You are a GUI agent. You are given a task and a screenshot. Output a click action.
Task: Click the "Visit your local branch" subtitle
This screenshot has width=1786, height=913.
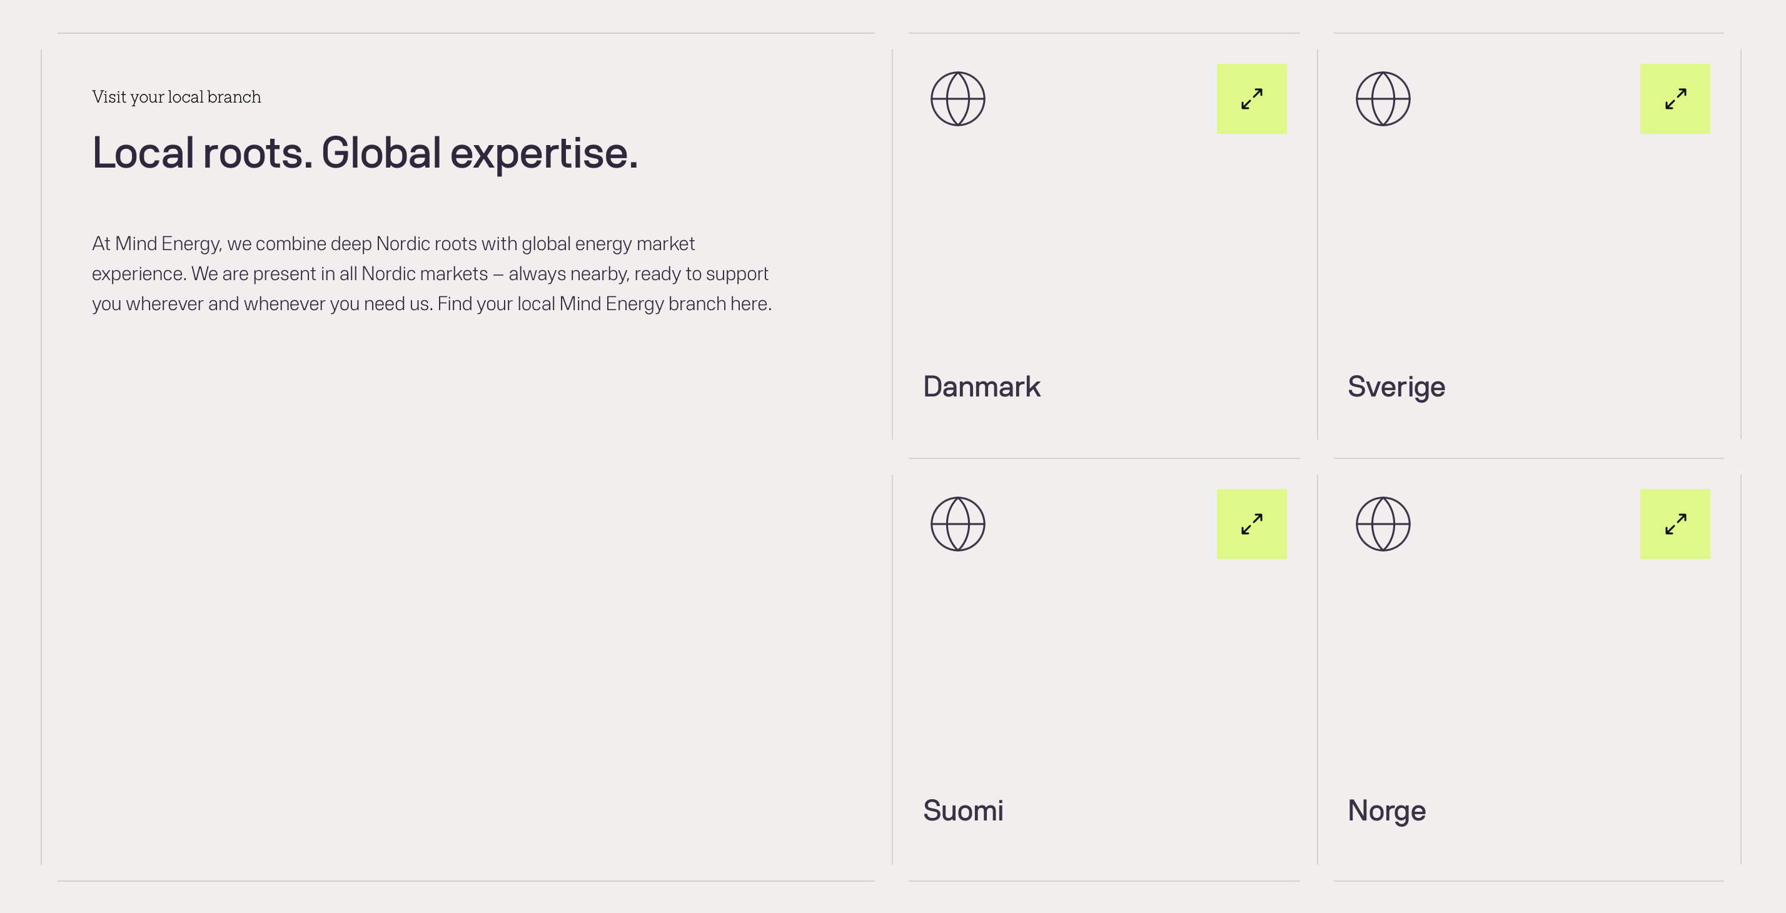click(x=176, y=96)
